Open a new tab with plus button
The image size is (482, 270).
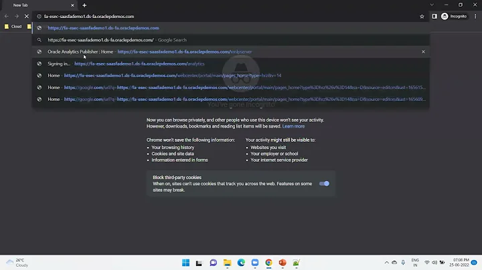coord(84,5)
